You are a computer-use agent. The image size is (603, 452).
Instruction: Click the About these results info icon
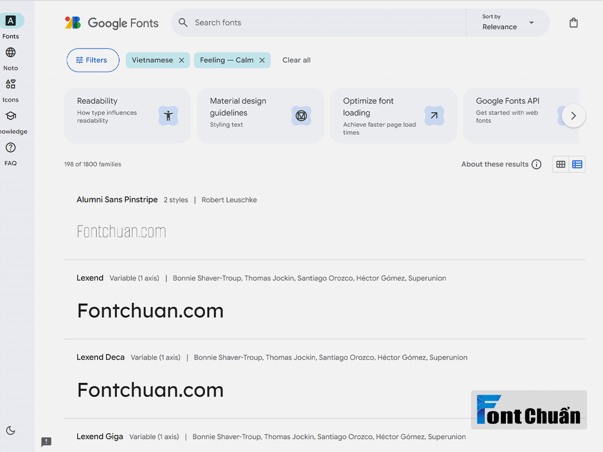click(537, 164)
